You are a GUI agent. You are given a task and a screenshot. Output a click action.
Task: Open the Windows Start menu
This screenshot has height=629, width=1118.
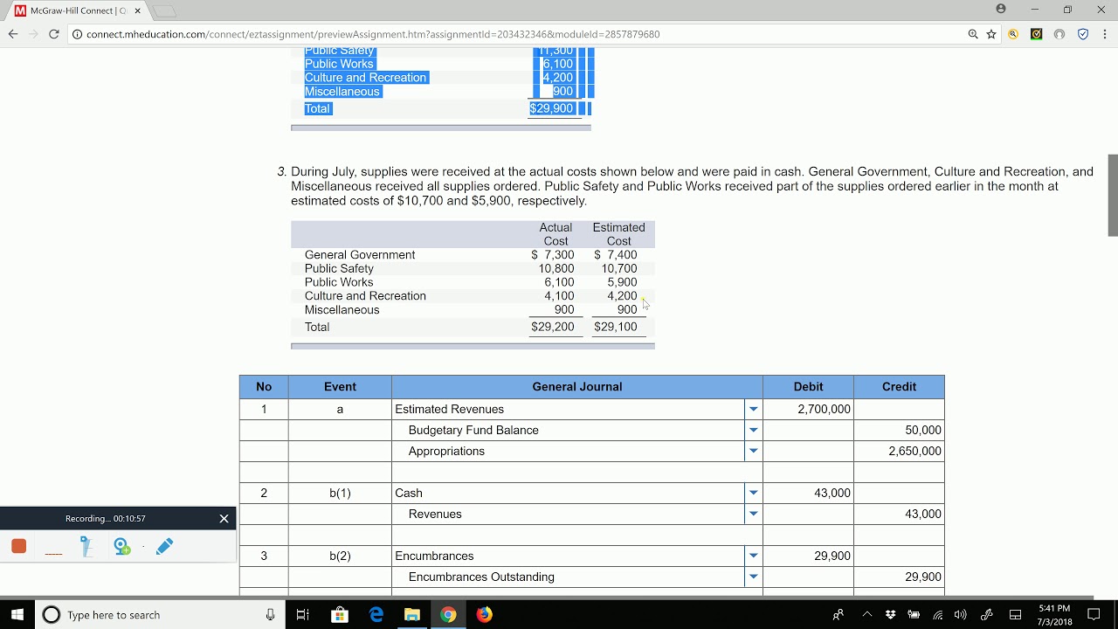tap(17, 614)
